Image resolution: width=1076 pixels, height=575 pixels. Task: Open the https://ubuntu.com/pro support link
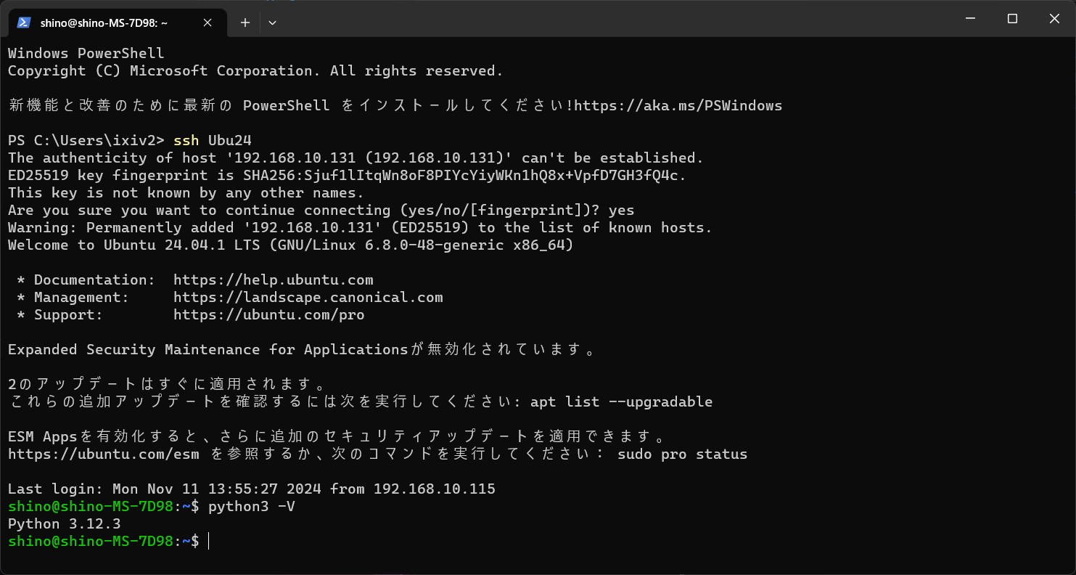pos(268,314)
